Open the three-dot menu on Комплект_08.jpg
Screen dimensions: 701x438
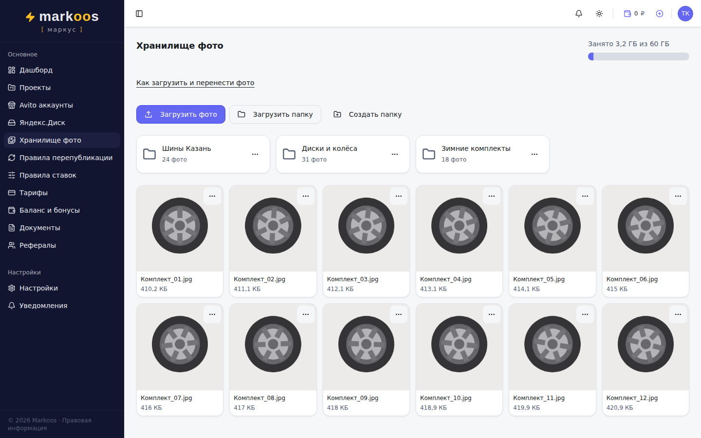[306, 314]
